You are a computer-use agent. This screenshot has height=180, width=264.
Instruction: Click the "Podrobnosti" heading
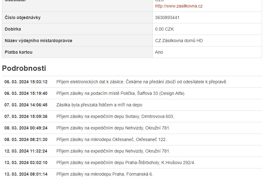pyautogui.click(x=24, y=68)
